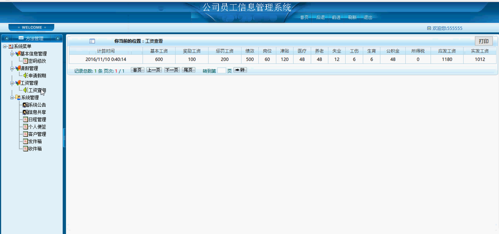The width and height of the screenshot is (499, 234).
Task: Click the 1180 gross salary cell
Action: coord(447,59)
